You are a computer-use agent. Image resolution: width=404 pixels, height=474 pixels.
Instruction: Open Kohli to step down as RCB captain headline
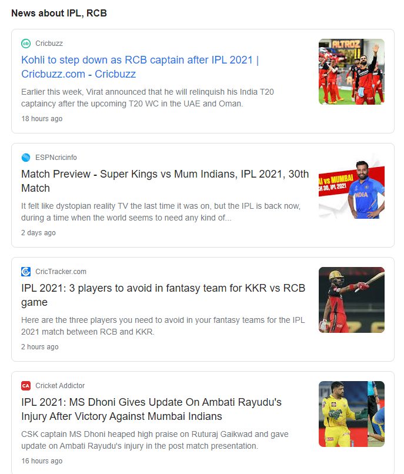[x=140, y=67]
